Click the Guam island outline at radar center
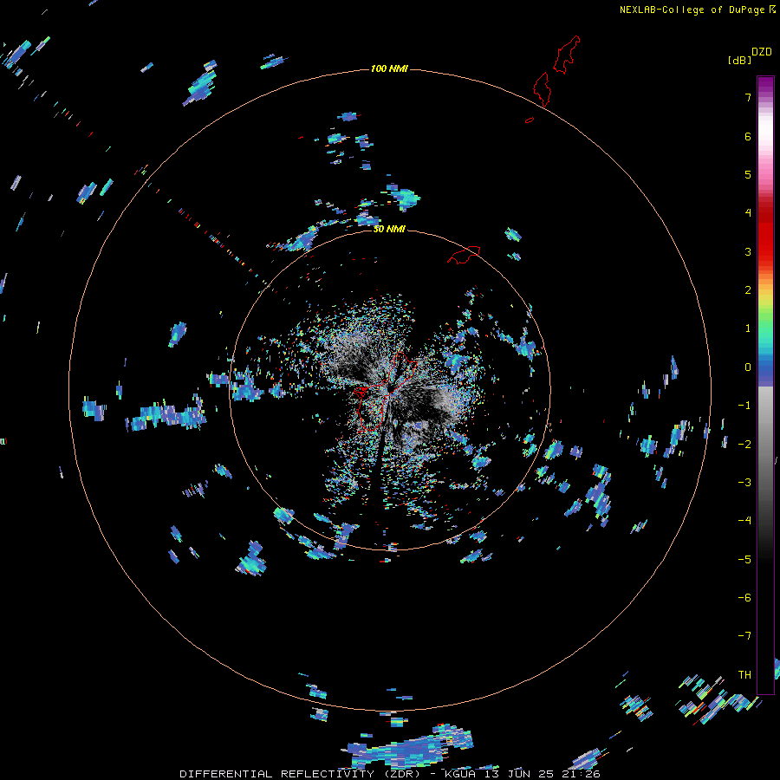The width and height of the screenshot is (780, 780). (x=384, y=391)
